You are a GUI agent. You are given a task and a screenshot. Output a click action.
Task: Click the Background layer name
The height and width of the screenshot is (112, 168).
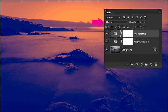pos(127,50)
